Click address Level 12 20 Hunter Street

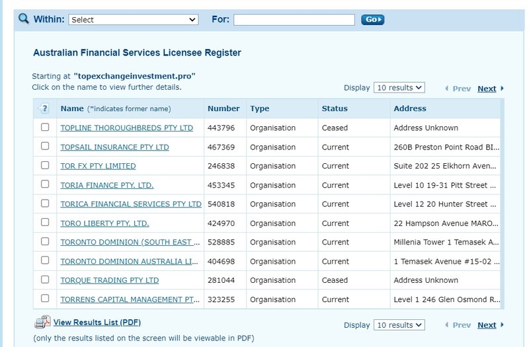point(445,204)
